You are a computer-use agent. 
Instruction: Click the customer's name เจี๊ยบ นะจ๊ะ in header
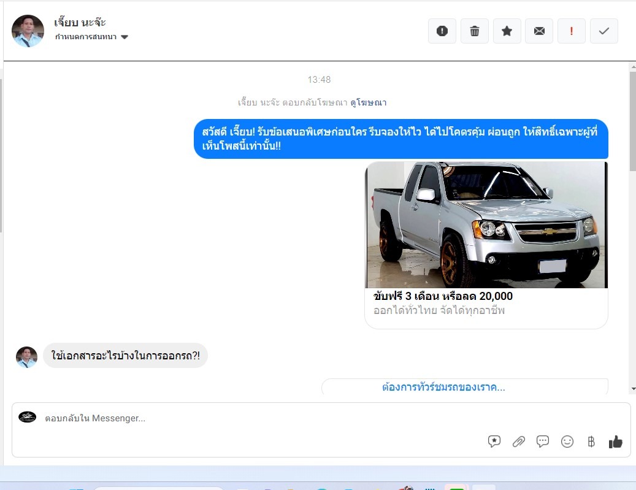(80, 23)
